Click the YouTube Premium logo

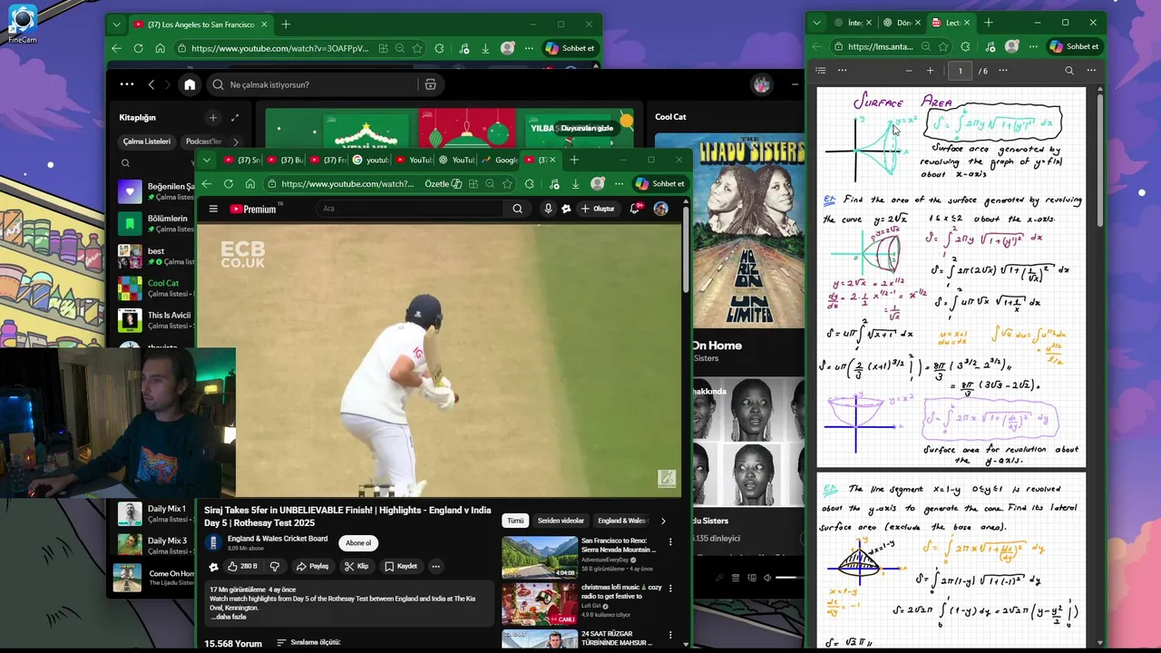[255, 209]
